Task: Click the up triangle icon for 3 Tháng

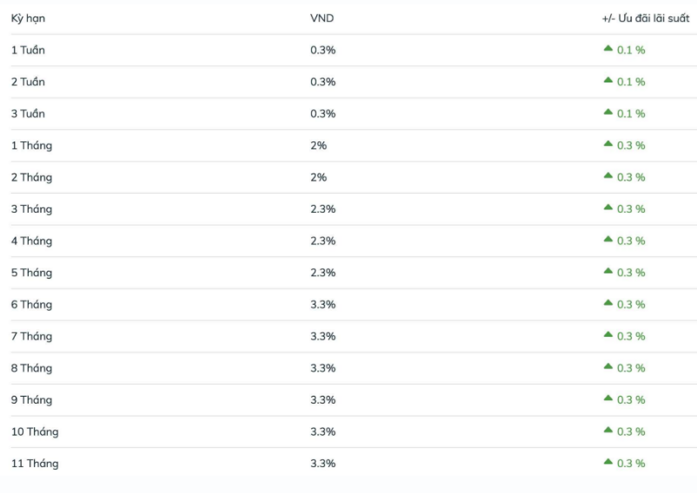Action: pyautogui.click(x=608, y=208)
